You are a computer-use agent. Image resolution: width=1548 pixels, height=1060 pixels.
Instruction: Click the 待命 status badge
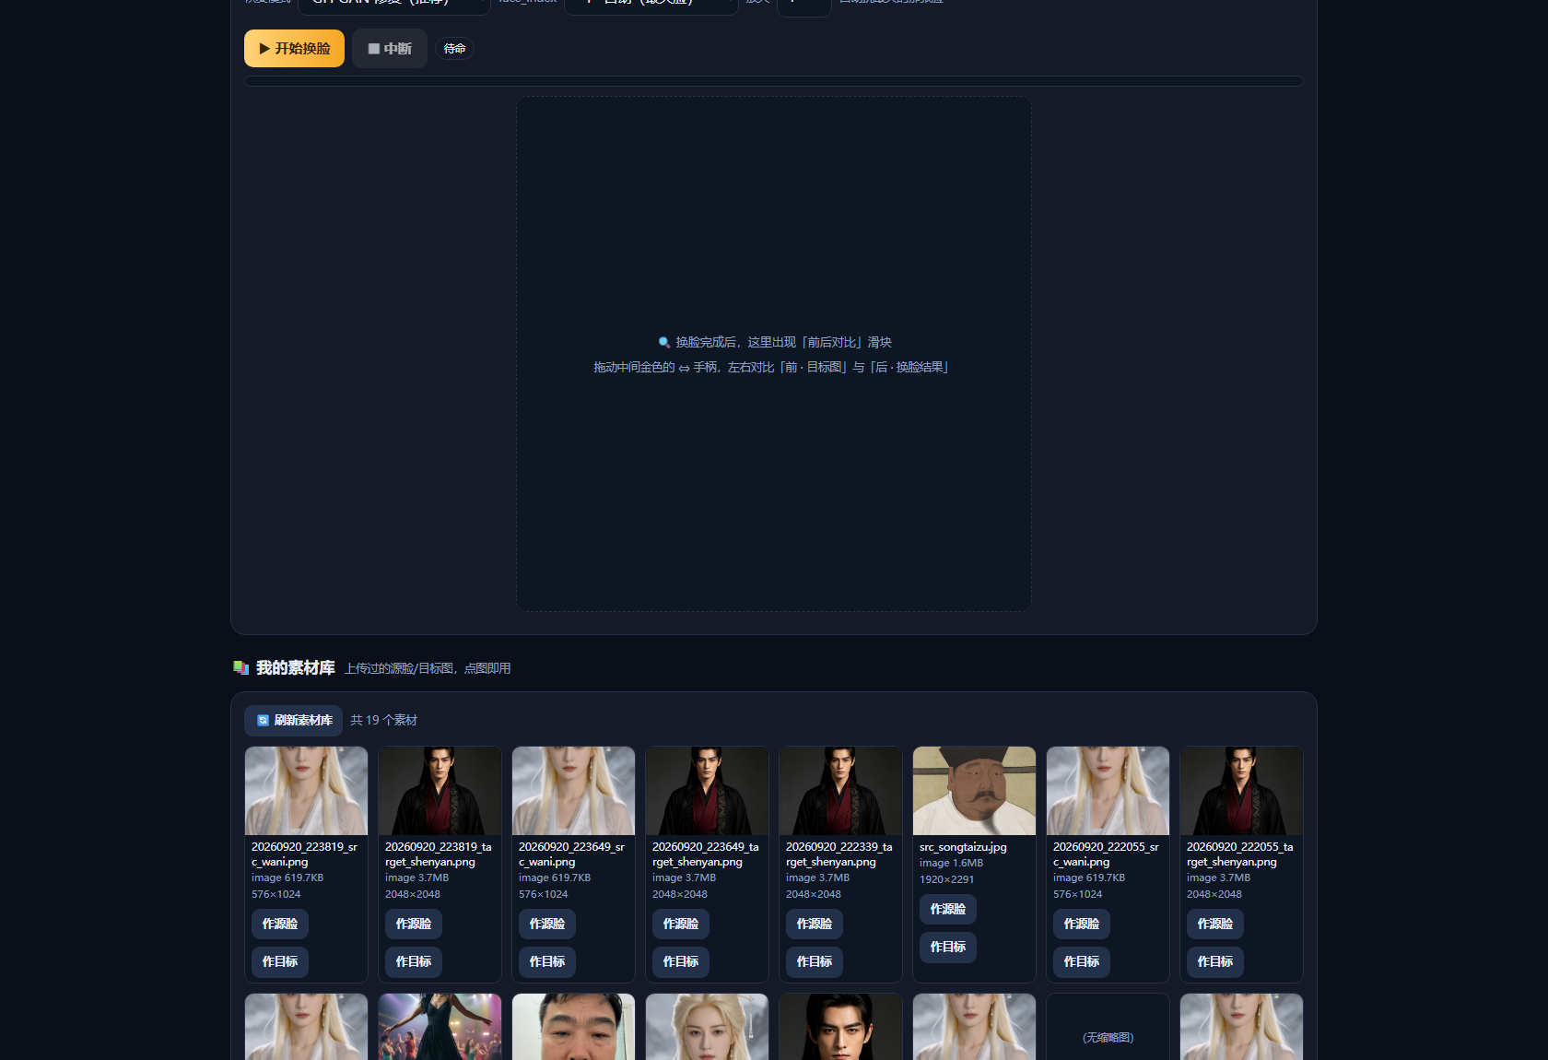[454, 49]
